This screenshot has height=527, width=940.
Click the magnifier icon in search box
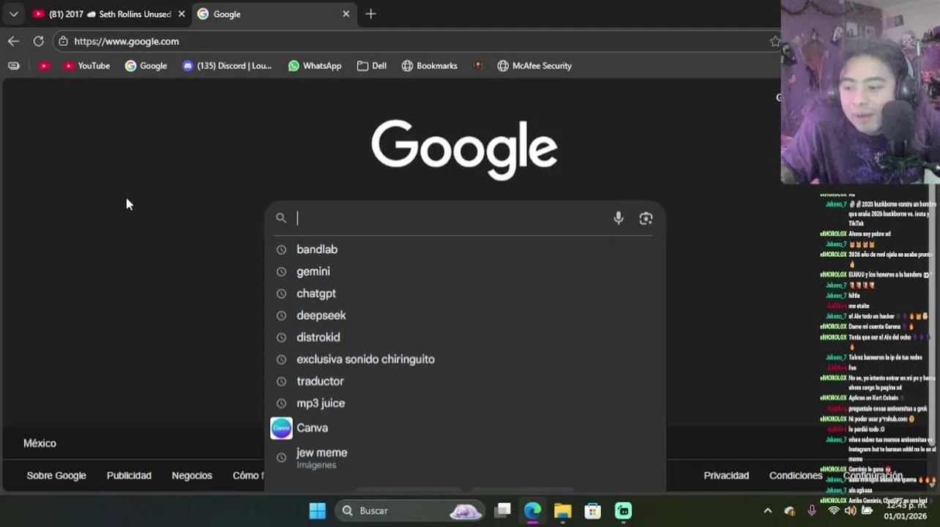(x=281, y=218)
